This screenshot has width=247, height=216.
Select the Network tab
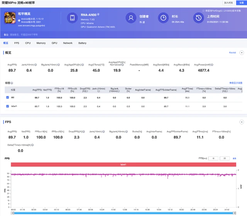[x=68, y=43]
